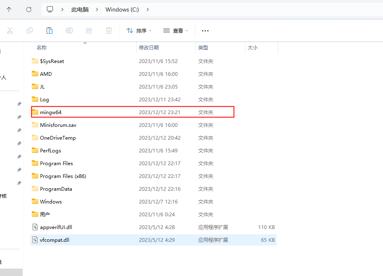Image resolution: width=383 pixels, height=276 pixels.
Task: Sort by 修改日期 column header
Action: point(149,48)
